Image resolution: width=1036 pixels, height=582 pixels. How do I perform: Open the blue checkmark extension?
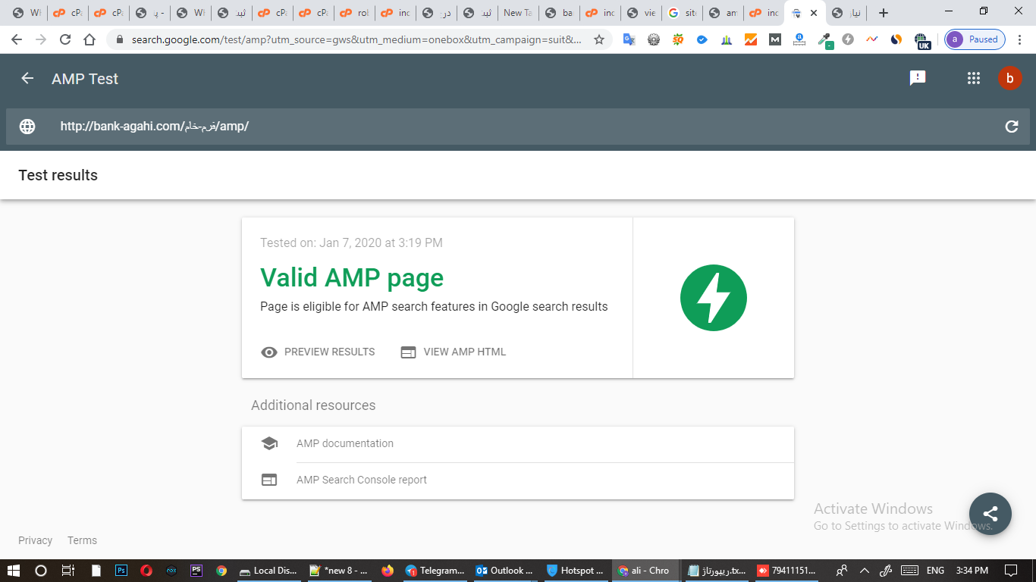(x=702, y=39)
